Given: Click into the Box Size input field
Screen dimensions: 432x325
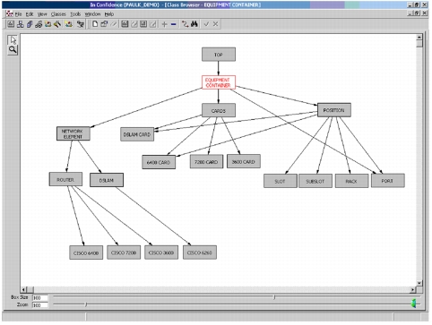Looking at the screenshot, I should click(40, 297).
